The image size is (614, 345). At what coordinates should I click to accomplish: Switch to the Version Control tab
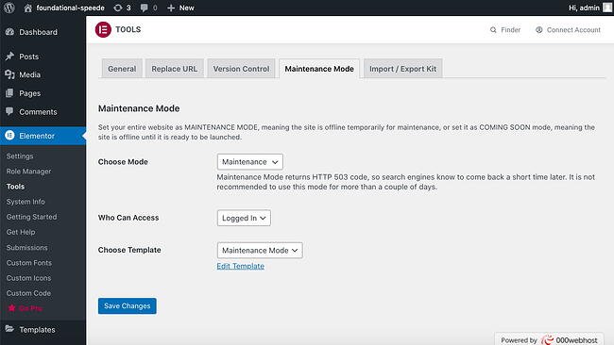pyautogui.click(x=241, y=69)
